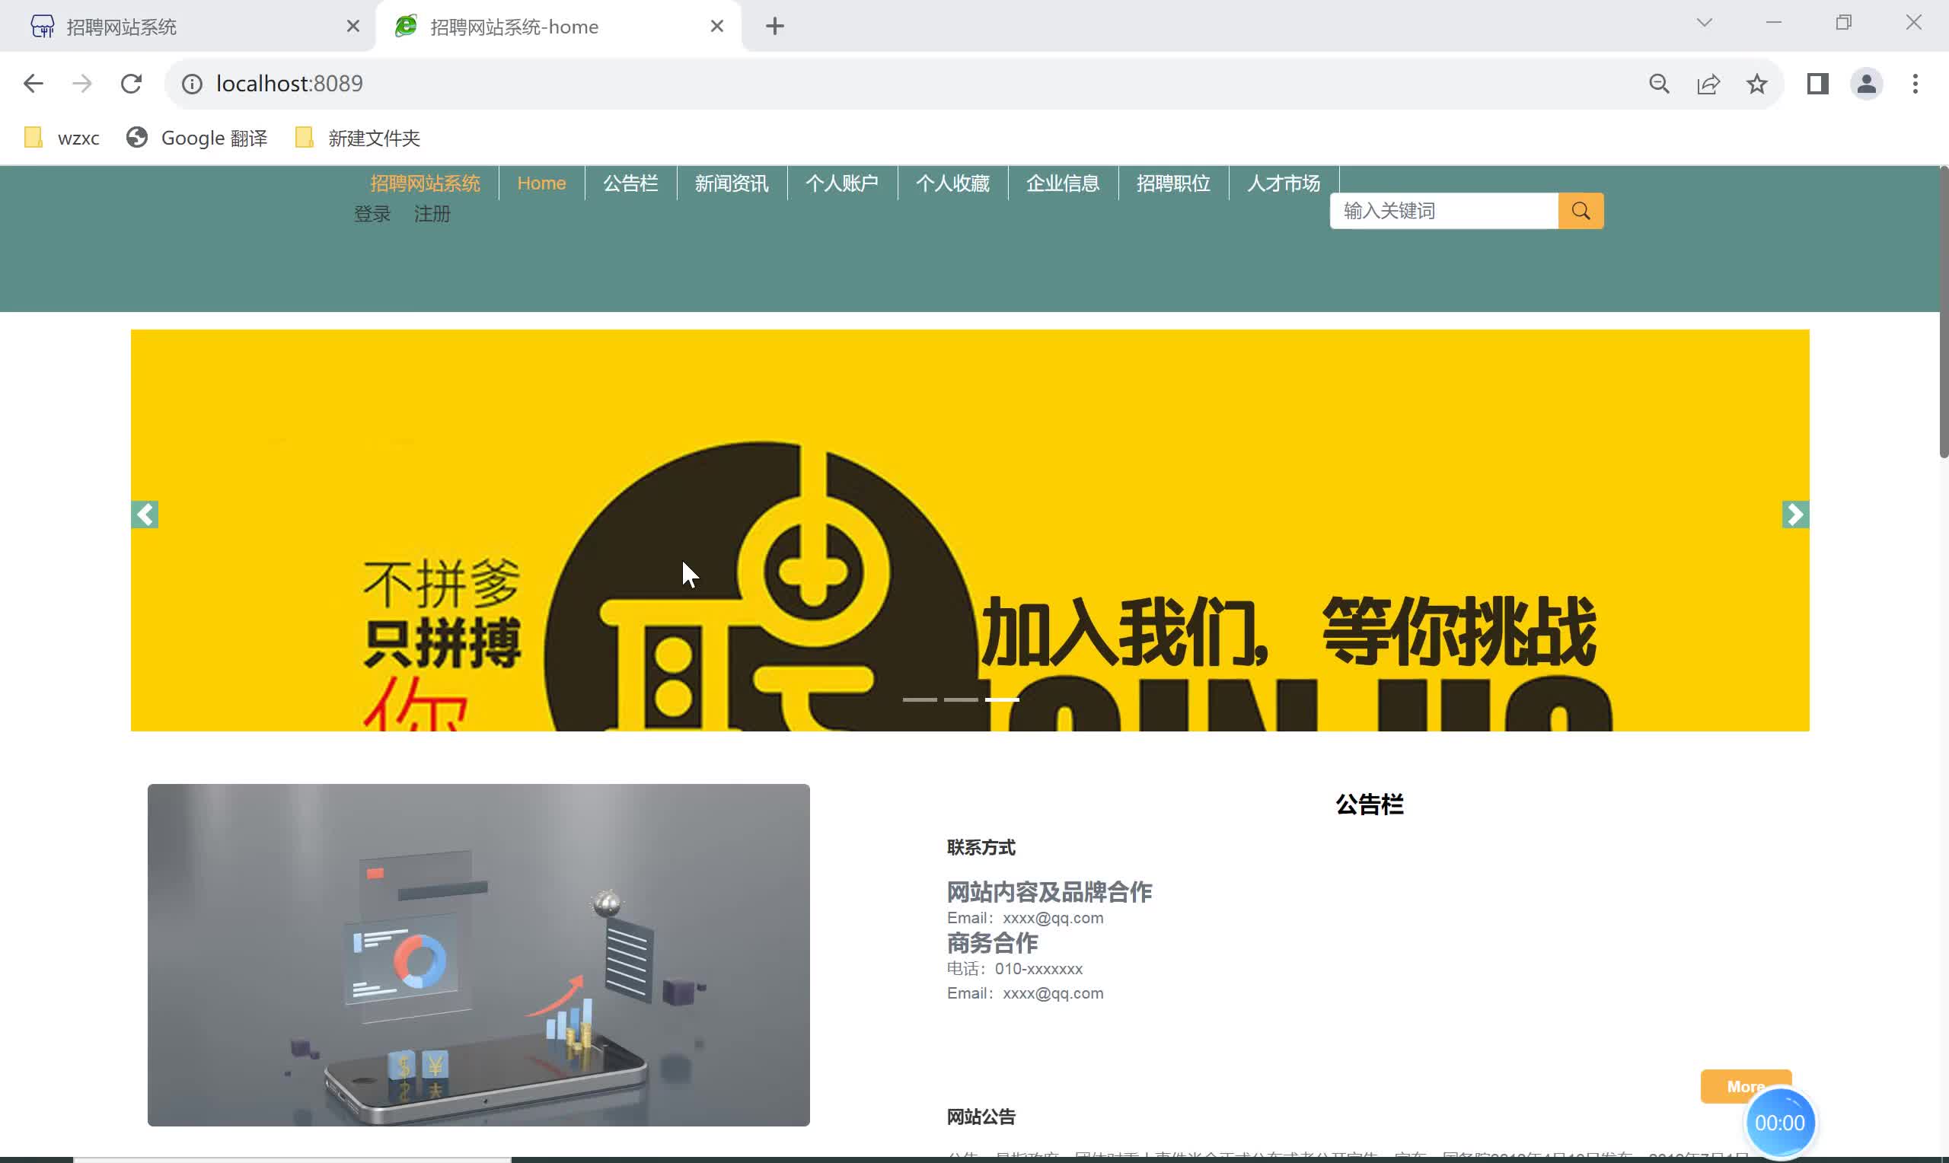Viewport: 1949px width, 1163px height.
Task: Click the 注册 registration link
Action: click(432, 213)
